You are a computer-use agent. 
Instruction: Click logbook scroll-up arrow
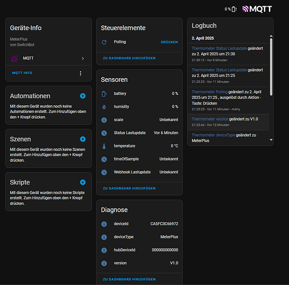pyautogui.click(x=271, y=36)
